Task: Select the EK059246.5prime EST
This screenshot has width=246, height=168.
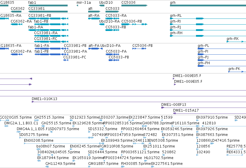Action: pyautogui.click(x=162, y=132)
